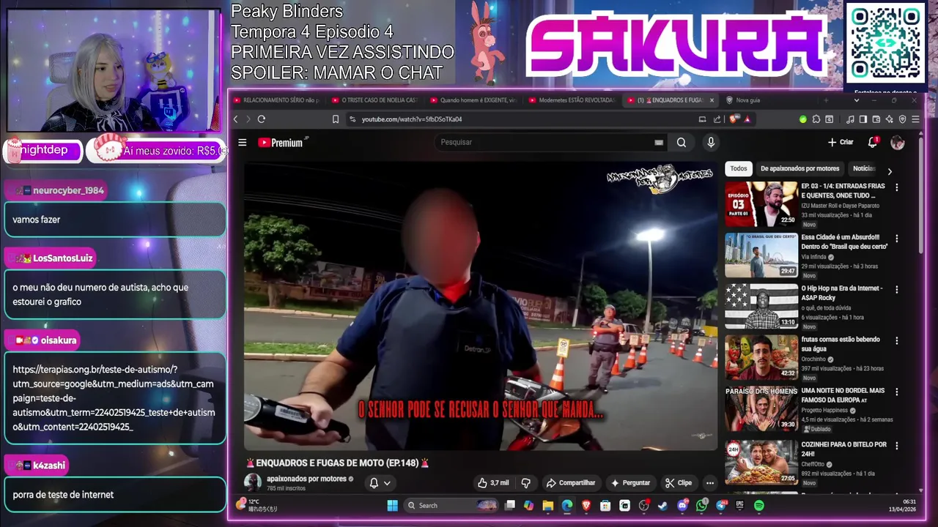This screenshot has height=527, width=938.
Task: Open options menu for 'COZINHEI PARA O BITELO' video
Action: pos(896,446)
